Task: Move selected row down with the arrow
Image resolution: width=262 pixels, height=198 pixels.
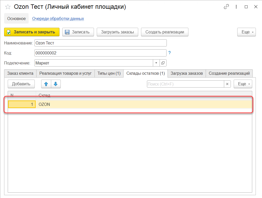Action: click(56, 84)
